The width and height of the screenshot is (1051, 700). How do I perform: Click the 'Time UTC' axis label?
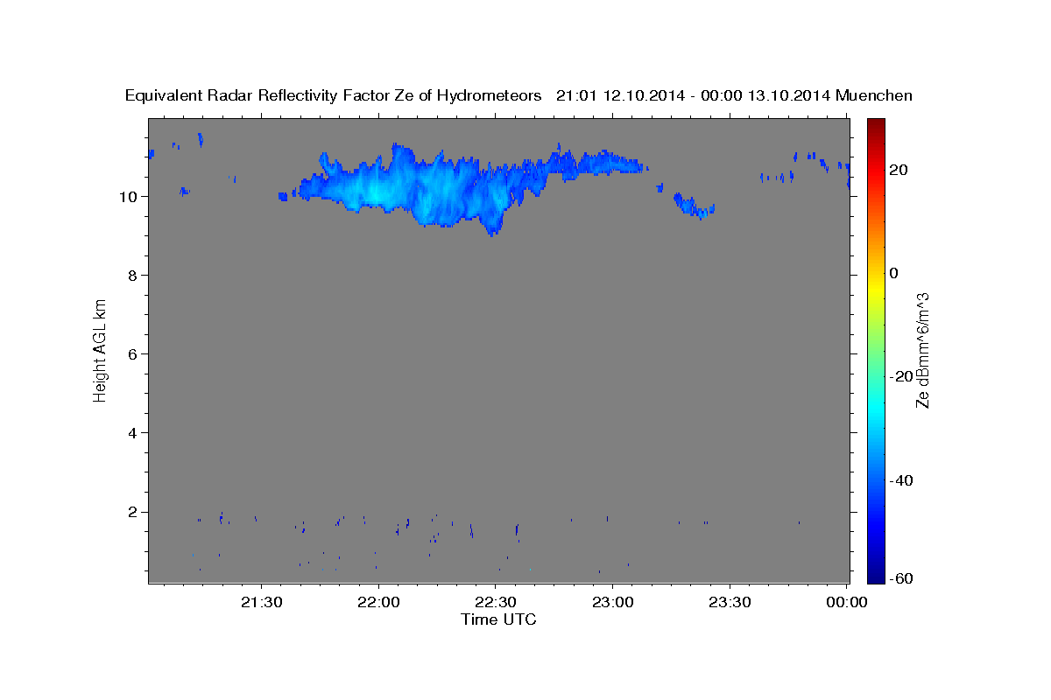[x=498, y=619]
